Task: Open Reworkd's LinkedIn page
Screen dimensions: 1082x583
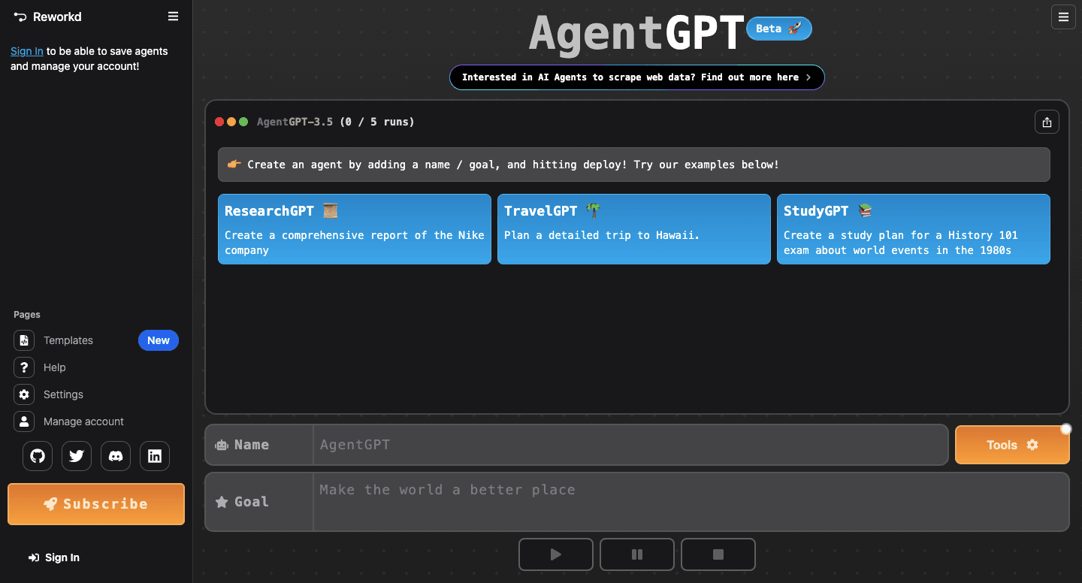Action: pos(155,456)
